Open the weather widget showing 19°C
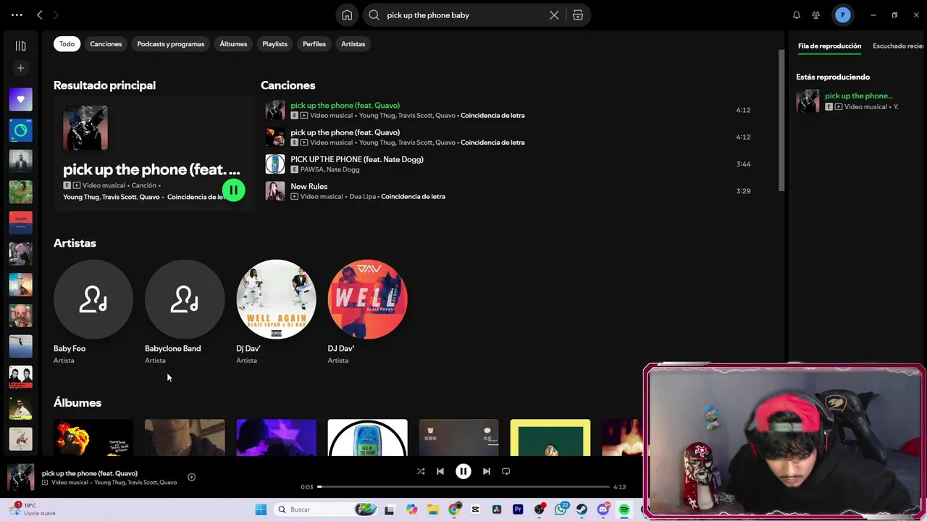The width and height of the screenshot is (927, 521). click(x=33, y=509)
